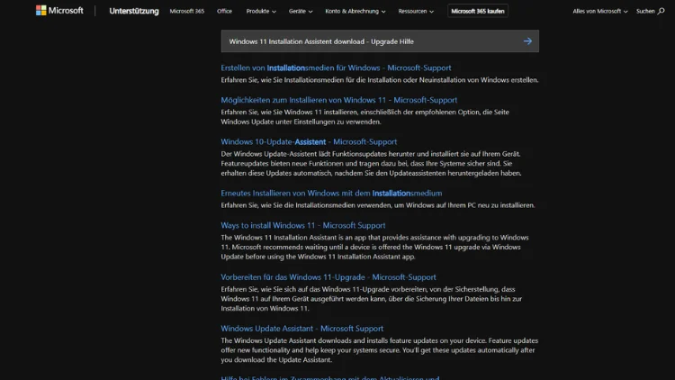This screenshot has width=675, height=380.
Task: Expand Alles von Microsoft dropdown
Action: click(x=600, y=11)
